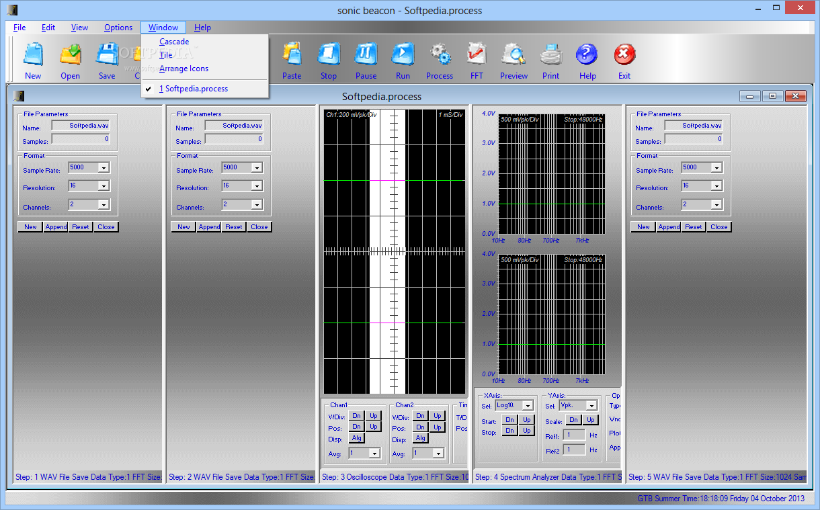
Task: Click the Save floppy disk icon
Action: coord(107,54)
